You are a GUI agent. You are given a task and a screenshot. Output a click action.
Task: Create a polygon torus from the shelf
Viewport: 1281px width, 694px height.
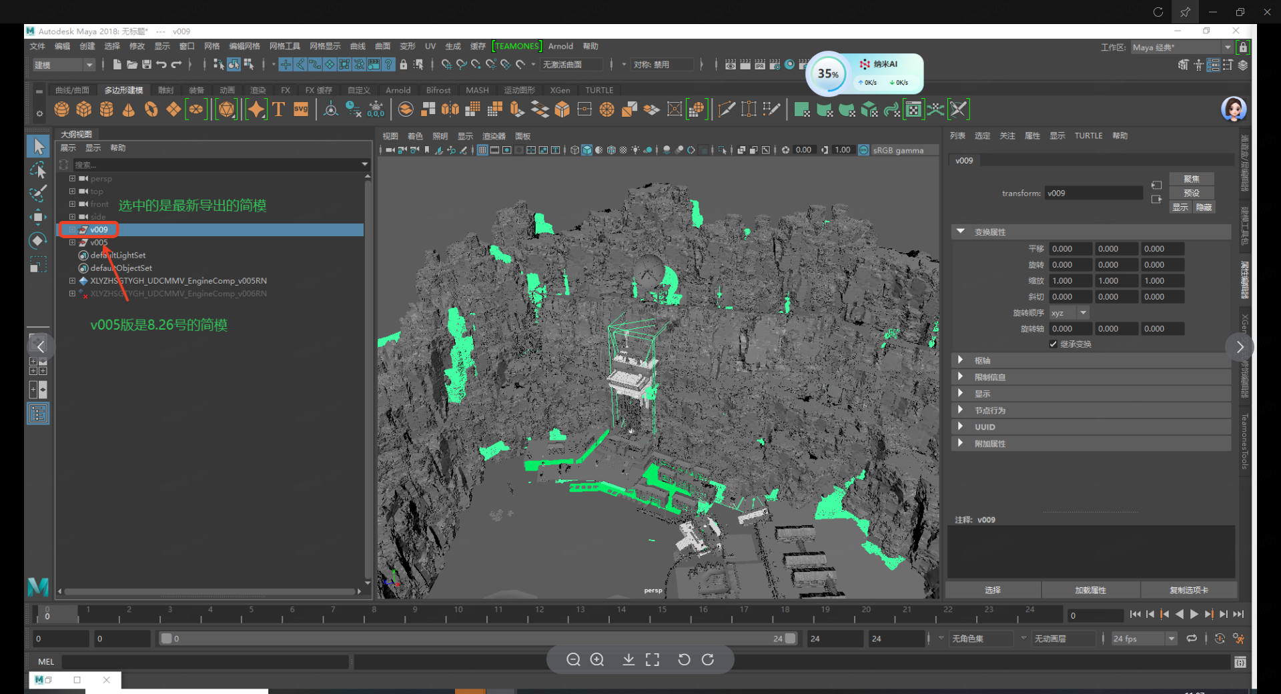(x=151, y=109)
